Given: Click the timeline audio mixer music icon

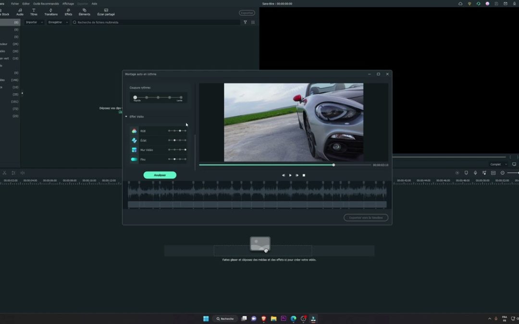Looking at the screenshot, I should click(484, 173).
